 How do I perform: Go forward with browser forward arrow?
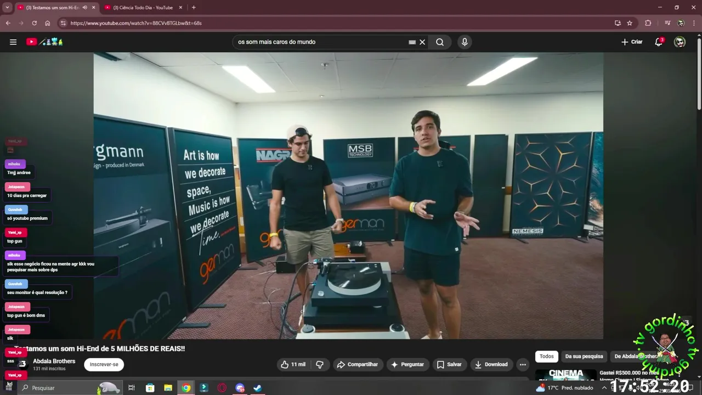coord(21,23)
